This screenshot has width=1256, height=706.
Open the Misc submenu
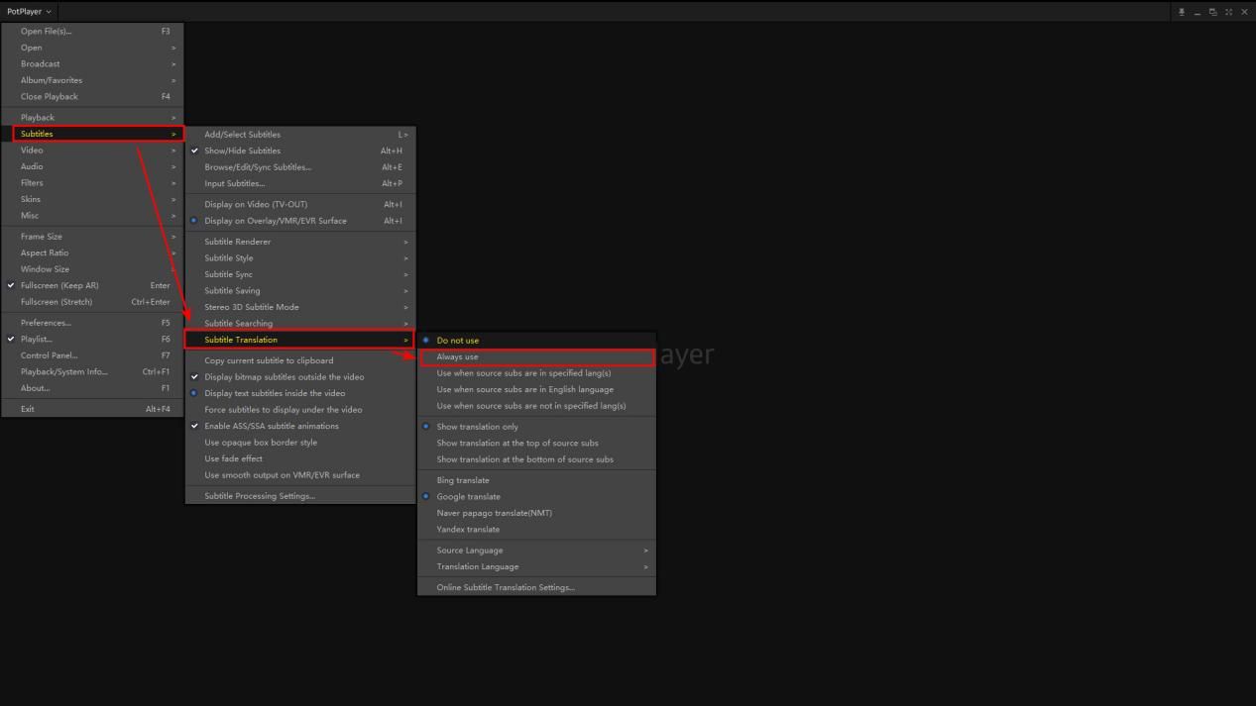click(x=93, y=215)
